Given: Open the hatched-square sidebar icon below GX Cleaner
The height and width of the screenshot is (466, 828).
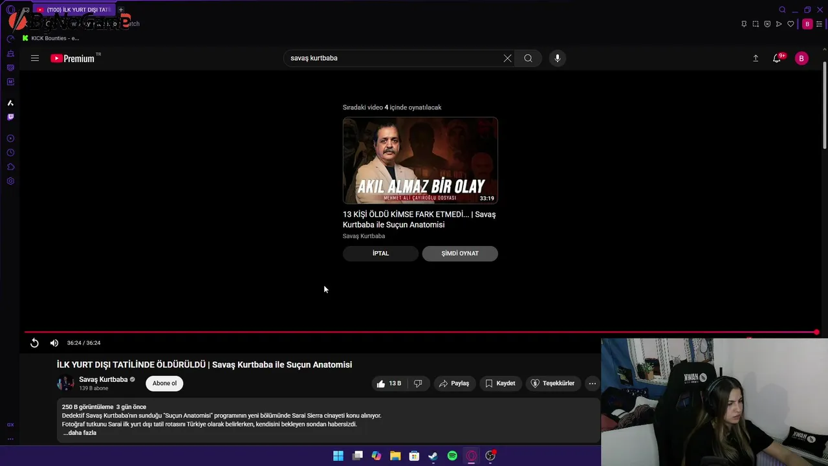Looking at the screenshot, I should (x=10, y=67).
